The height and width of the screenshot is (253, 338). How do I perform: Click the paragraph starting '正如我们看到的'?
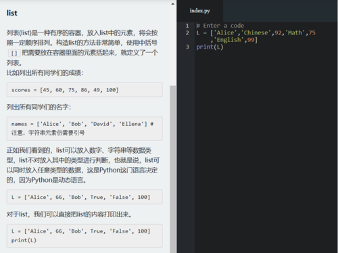(x=83, y=165)
